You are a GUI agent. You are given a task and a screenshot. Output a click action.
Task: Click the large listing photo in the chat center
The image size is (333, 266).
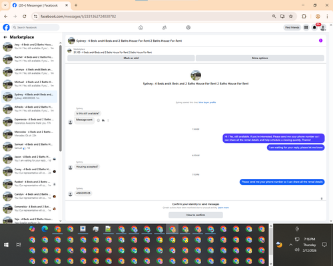point(196,75)
